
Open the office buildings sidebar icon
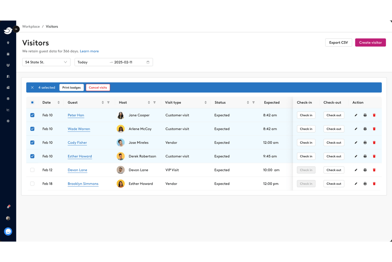click(8, 87)
